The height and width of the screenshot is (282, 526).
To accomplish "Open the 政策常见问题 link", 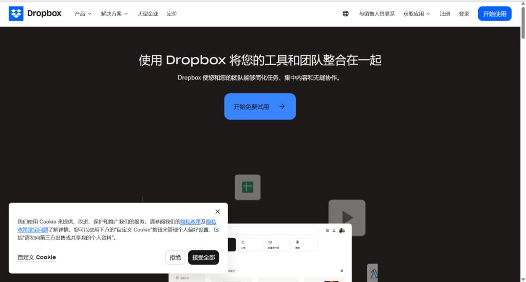I will [x=33, y=230].
